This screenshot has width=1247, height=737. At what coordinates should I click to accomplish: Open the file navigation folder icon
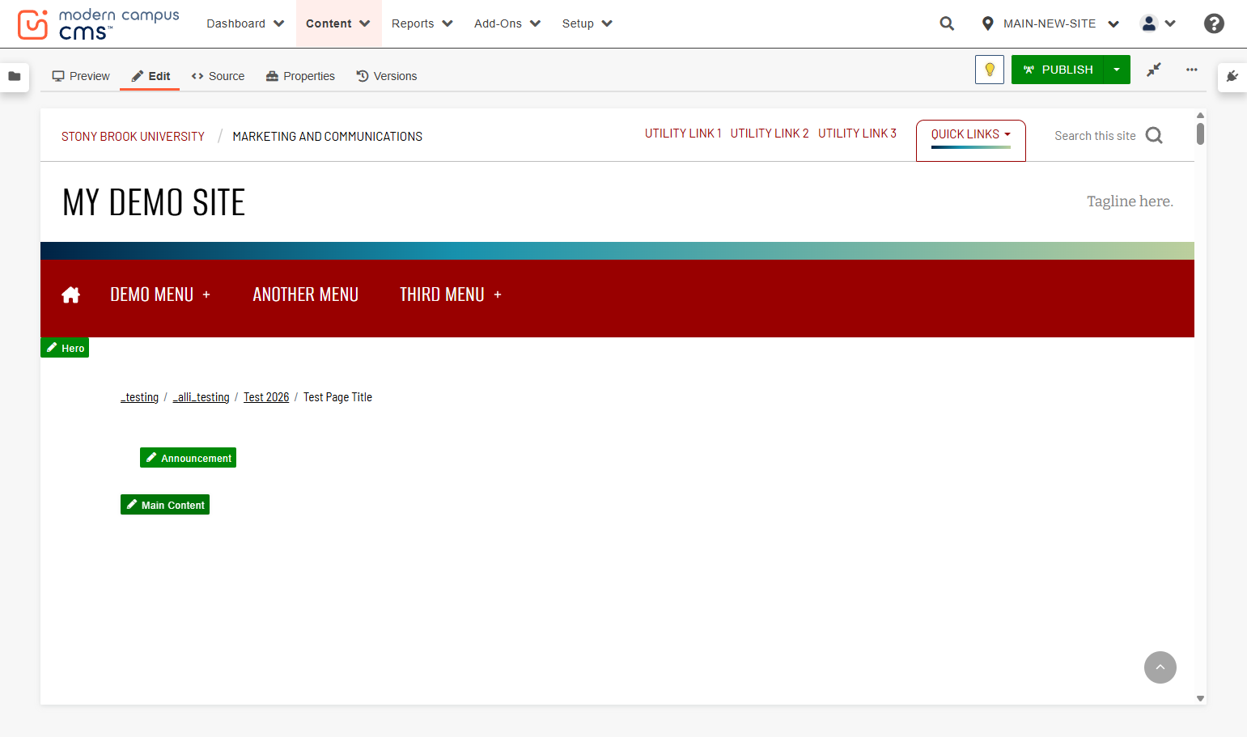tap(15, 76)
